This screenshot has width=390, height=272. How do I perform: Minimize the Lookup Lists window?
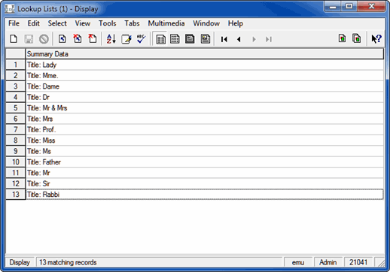click(333, 7)
